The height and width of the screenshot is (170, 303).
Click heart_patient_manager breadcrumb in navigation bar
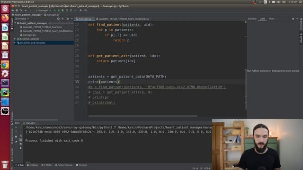27,15
